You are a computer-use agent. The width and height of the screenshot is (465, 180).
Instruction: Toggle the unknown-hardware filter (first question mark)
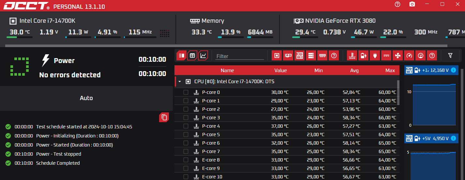(x=334, y=56)
